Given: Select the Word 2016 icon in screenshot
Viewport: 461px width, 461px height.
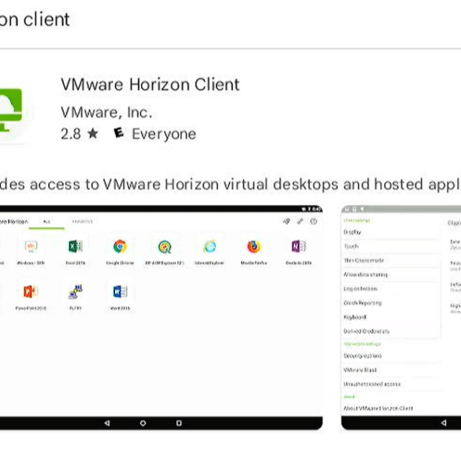Looking at the screenshot, I should pyautogui.click(x=120, y=292).
